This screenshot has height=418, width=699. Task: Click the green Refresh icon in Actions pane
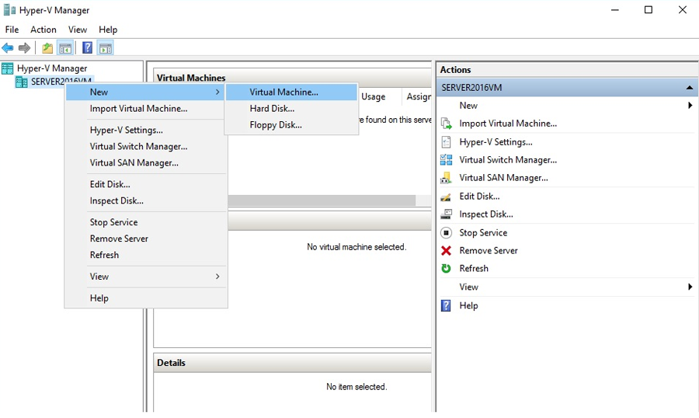point(447,269)
